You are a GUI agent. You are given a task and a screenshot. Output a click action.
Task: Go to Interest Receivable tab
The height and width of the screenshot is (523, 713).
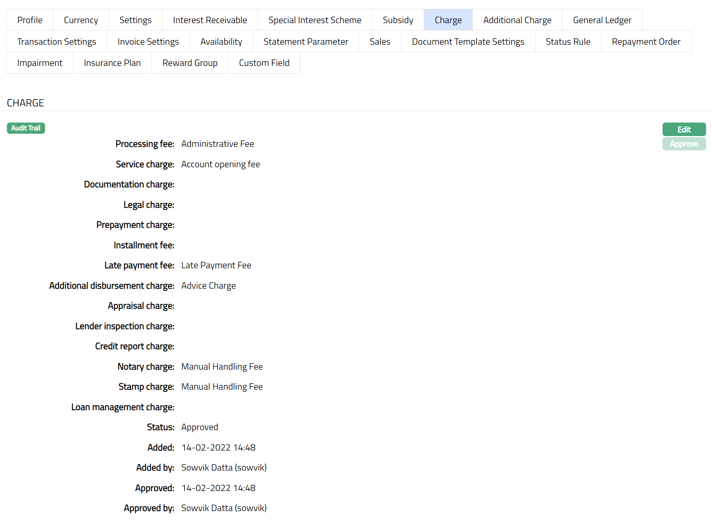coord(210,20)
